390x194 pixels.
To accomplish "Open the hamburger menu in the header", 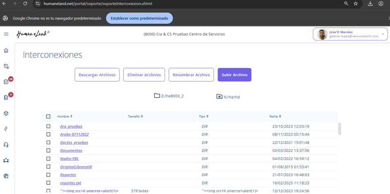I will point(6,34).
